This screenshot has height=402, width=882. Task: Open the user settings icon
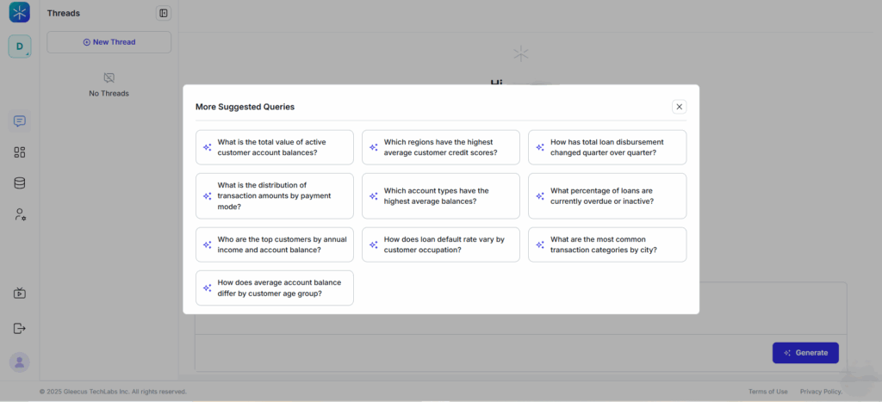[20, 214]
